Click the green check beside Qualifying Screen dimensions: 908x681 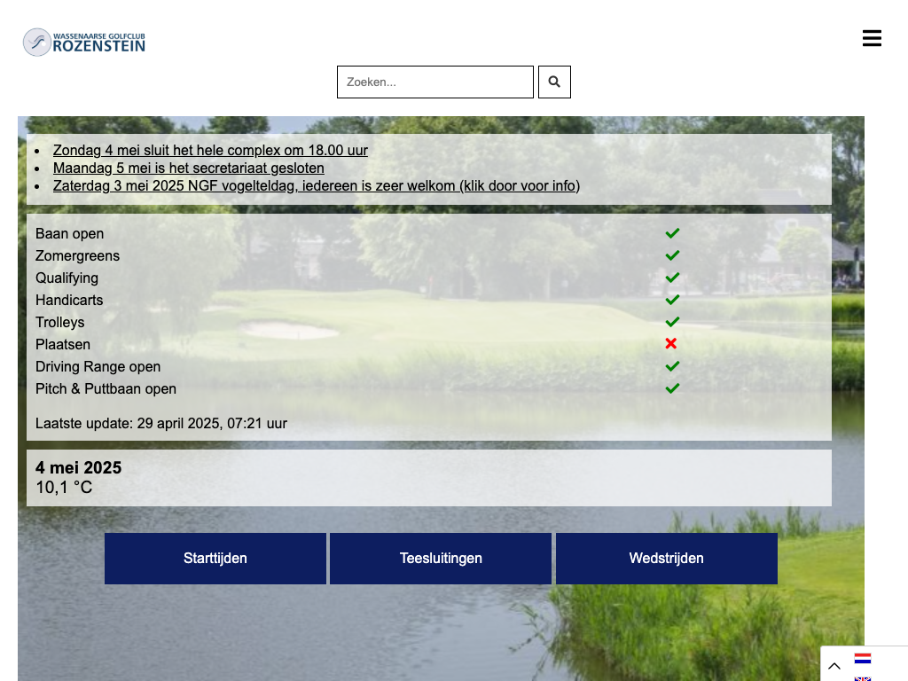click(x=672, y=278)
